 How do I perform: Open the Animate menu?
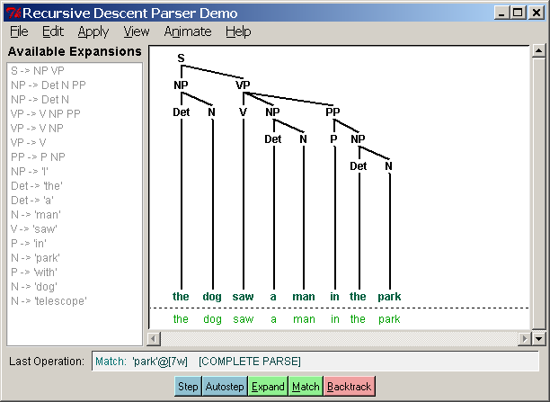click(x=188, y=31)
